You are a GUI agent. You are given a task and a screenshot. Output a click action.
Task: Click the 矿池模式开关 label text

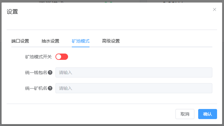[x=38, y=57]
